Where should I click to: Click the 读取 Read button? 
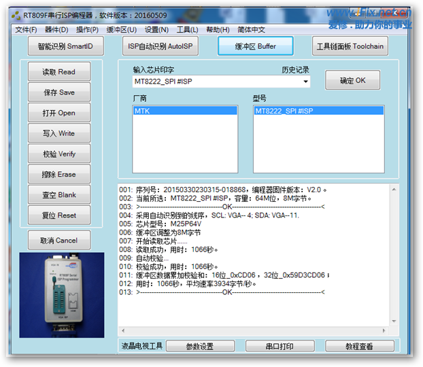(59, 72)
